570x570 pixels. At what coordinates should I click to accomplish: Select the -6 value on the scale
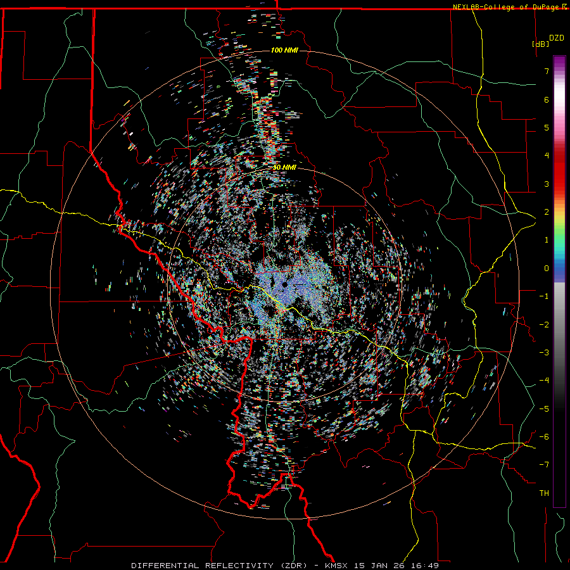544,437
